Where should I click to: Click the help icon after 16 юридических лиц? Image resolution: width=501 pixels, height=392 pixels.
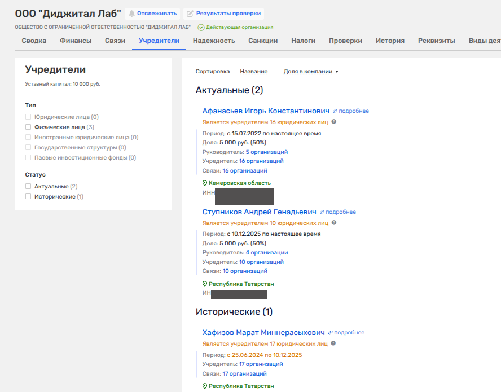[334, 122]
